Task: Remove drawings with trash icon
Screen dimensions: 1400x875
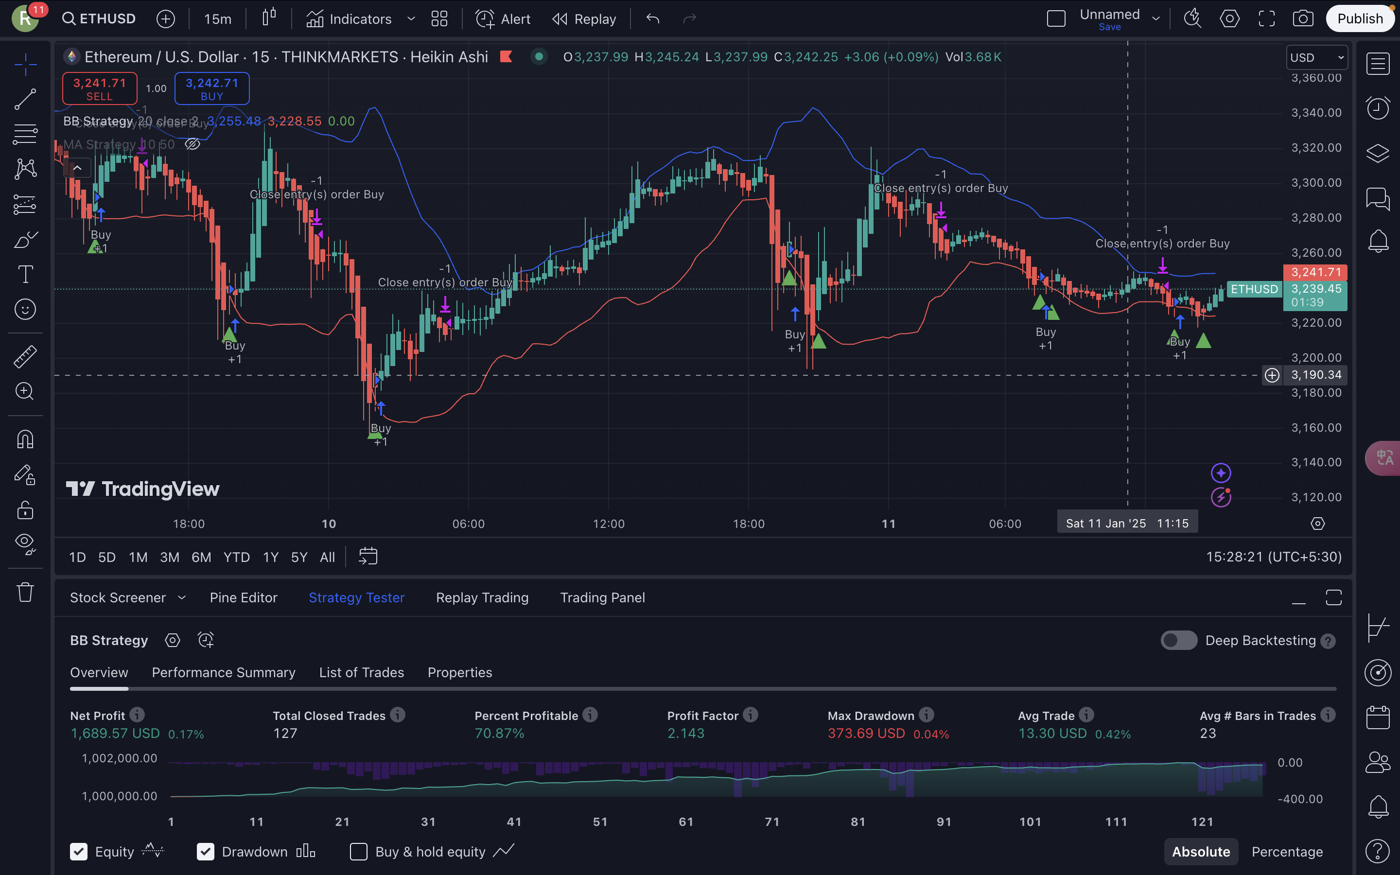Action: 25,592
